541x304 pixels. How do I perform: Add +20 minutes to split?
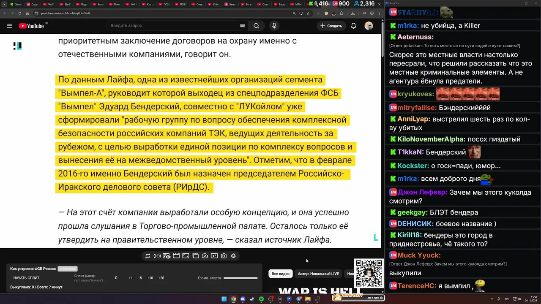tap(161, 278)
